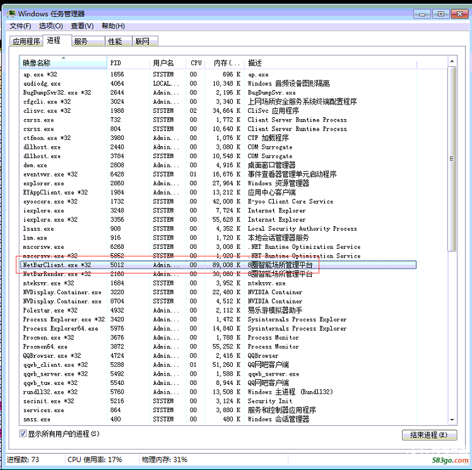Select BugDumpSvr32.exe *32 process
The image size is (472, 470).
coord(218,92)
